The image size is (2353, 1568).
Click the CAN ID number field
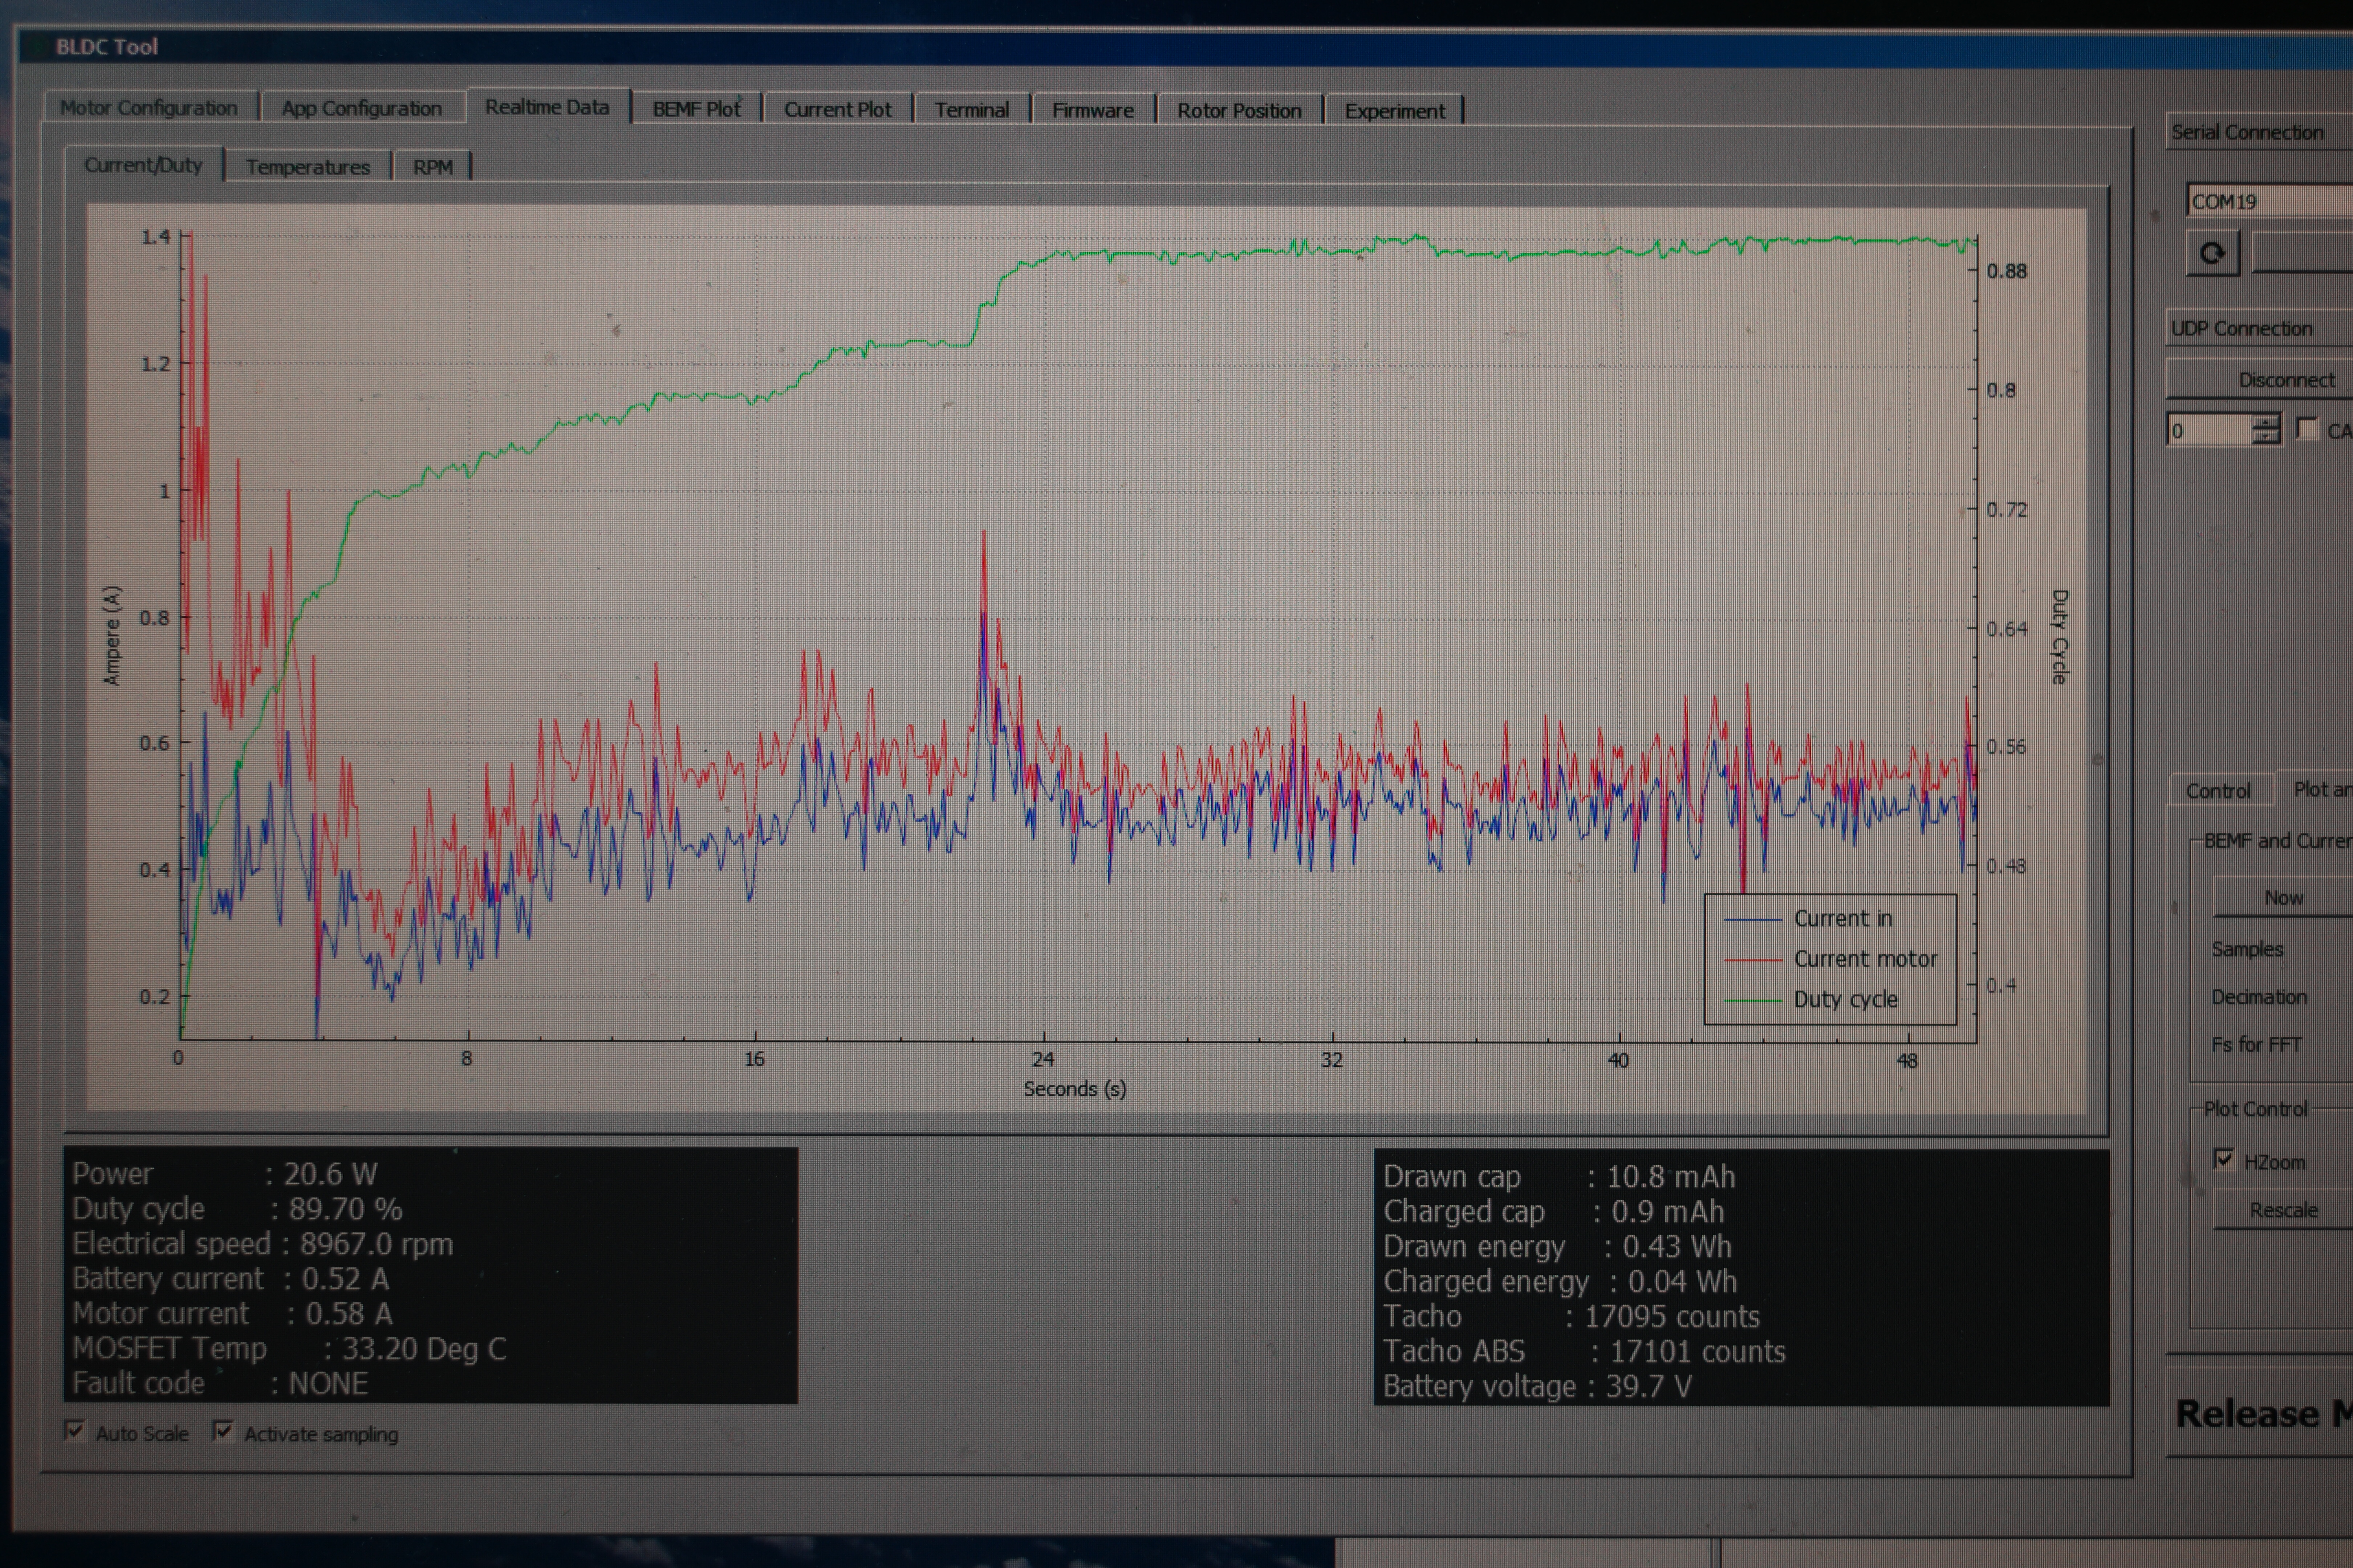pyautogui.click(x=2210, y=431)
